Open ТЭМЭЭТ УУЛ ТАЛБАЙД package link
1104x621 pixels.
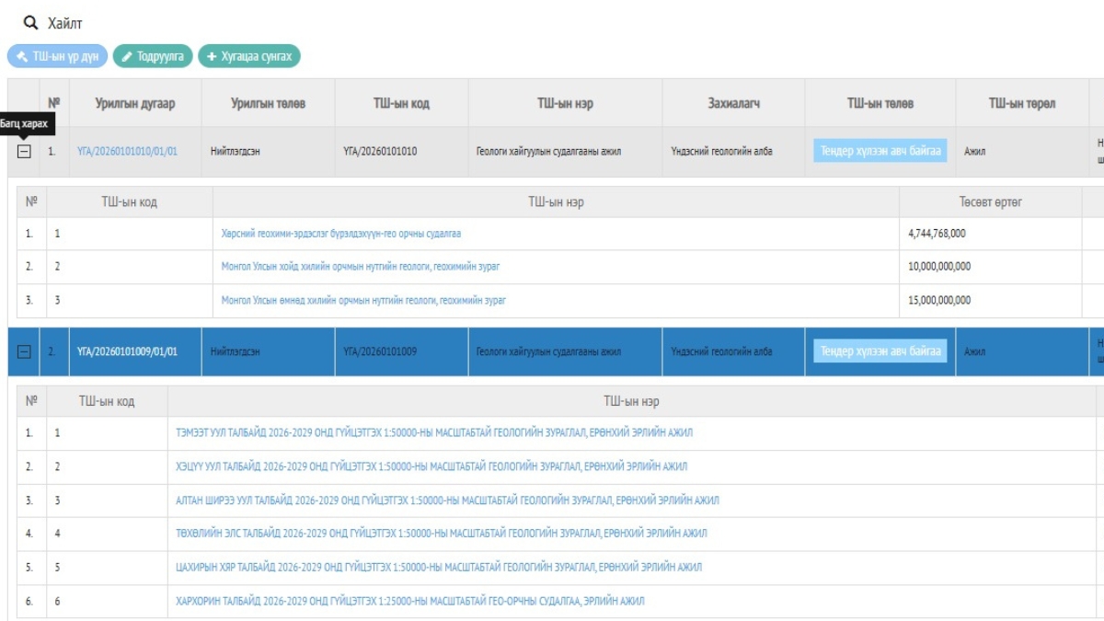tap(434, 433)
